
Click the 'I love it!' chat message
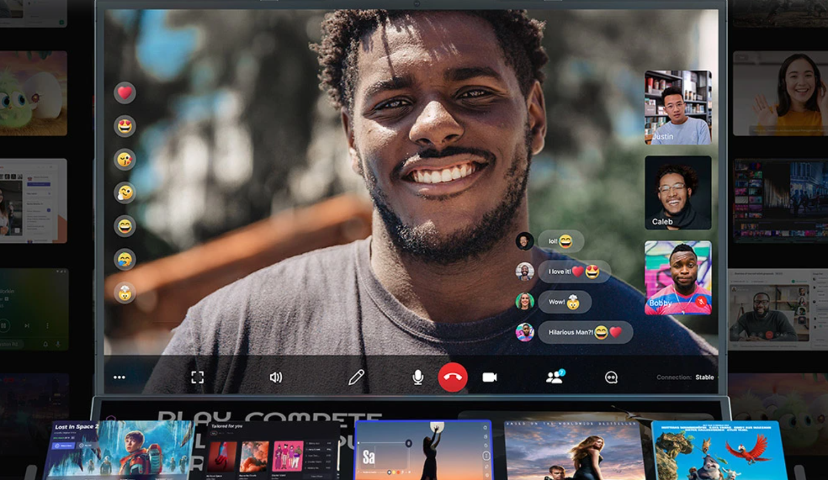coord(574,271)
